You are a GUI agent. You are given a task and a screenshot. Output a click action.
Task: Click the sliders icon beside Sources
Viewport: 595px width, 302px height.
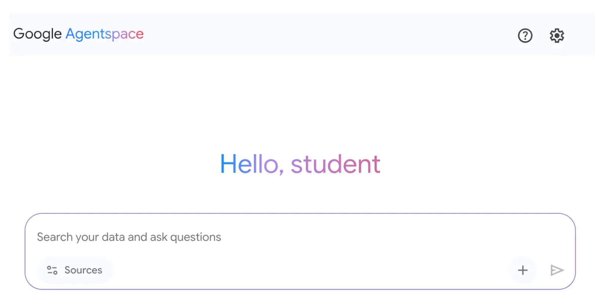(x=52, y=270)
